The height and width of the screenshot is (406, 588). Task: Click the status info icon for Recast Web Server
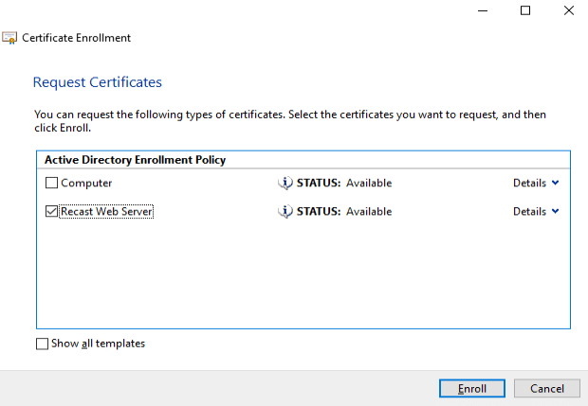click(x=285, y=212)
